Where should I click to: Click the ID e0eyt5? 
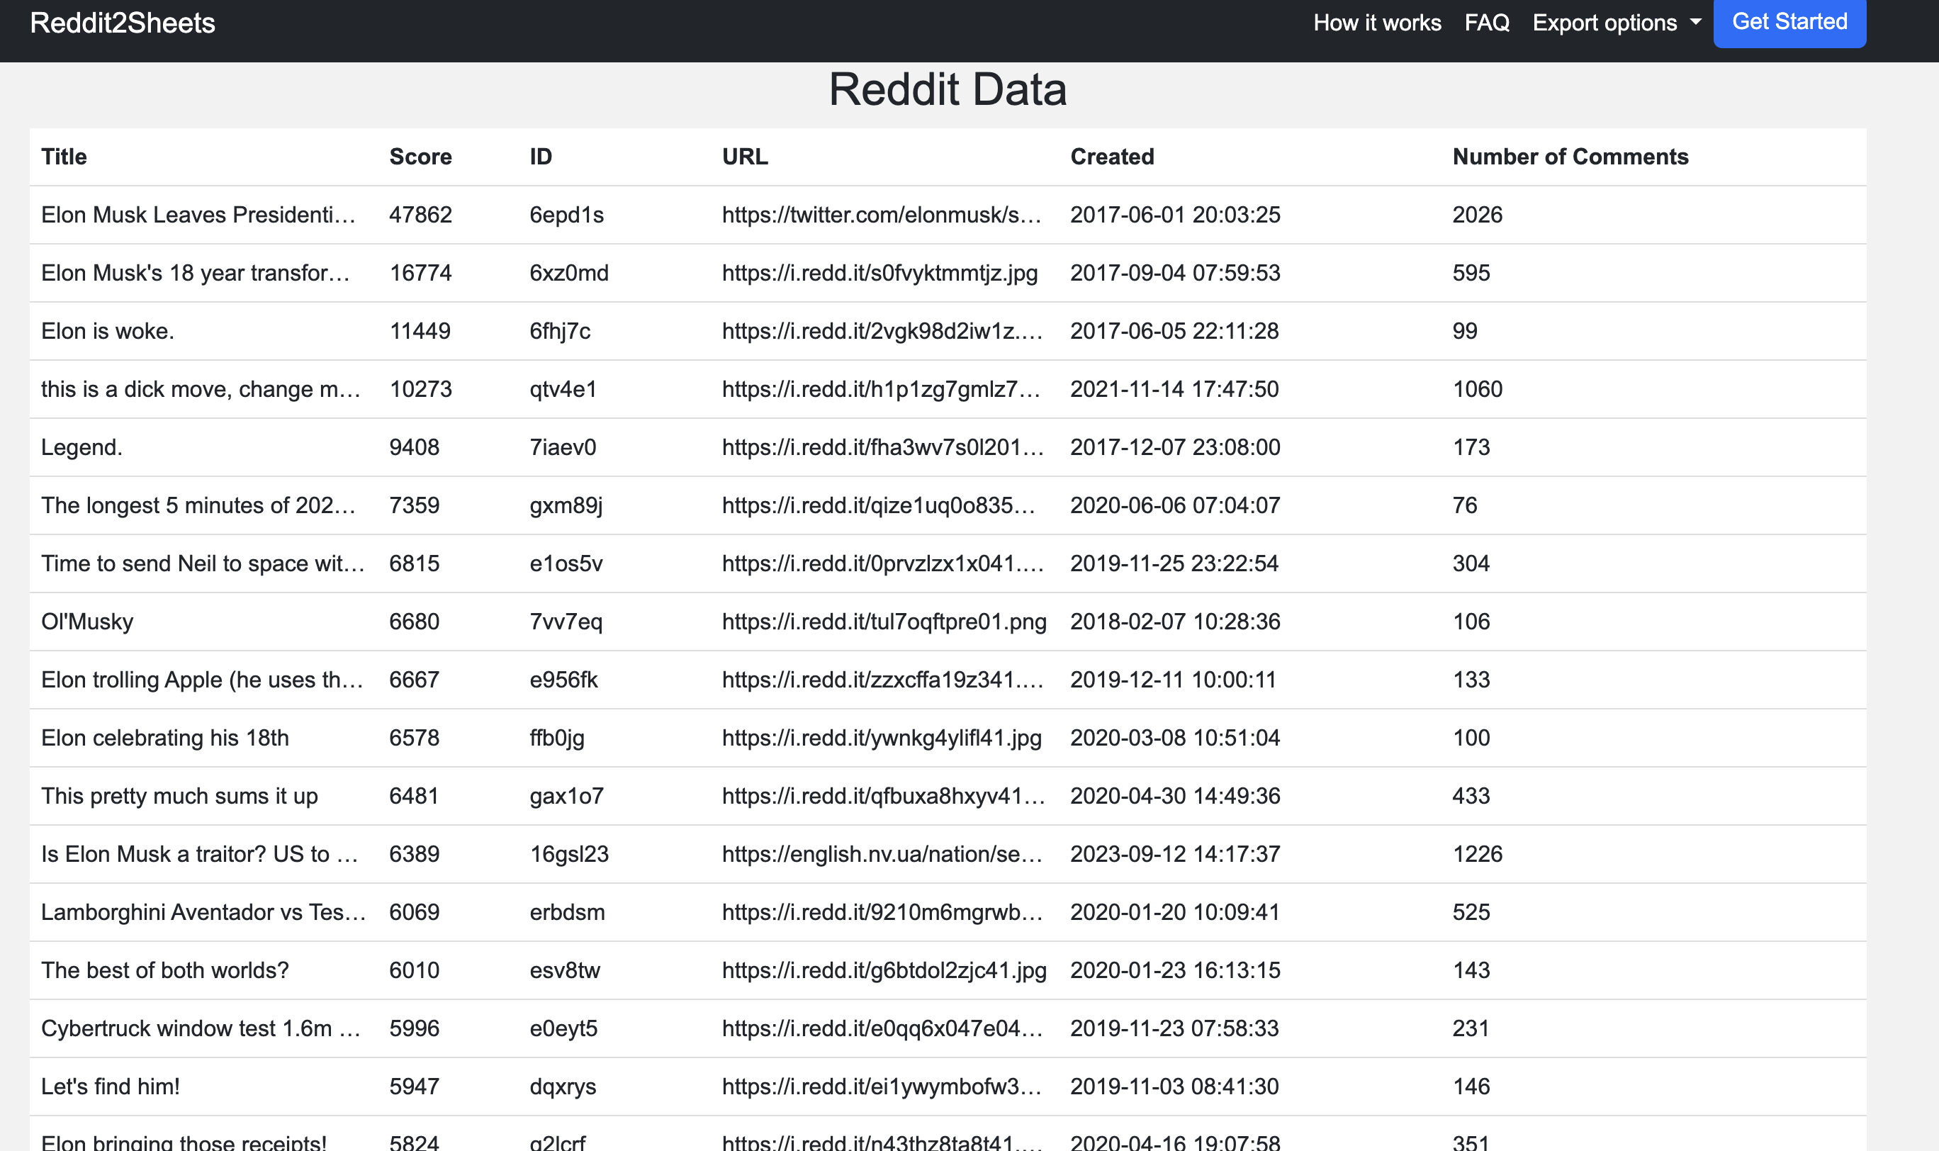pos(563,1029)
